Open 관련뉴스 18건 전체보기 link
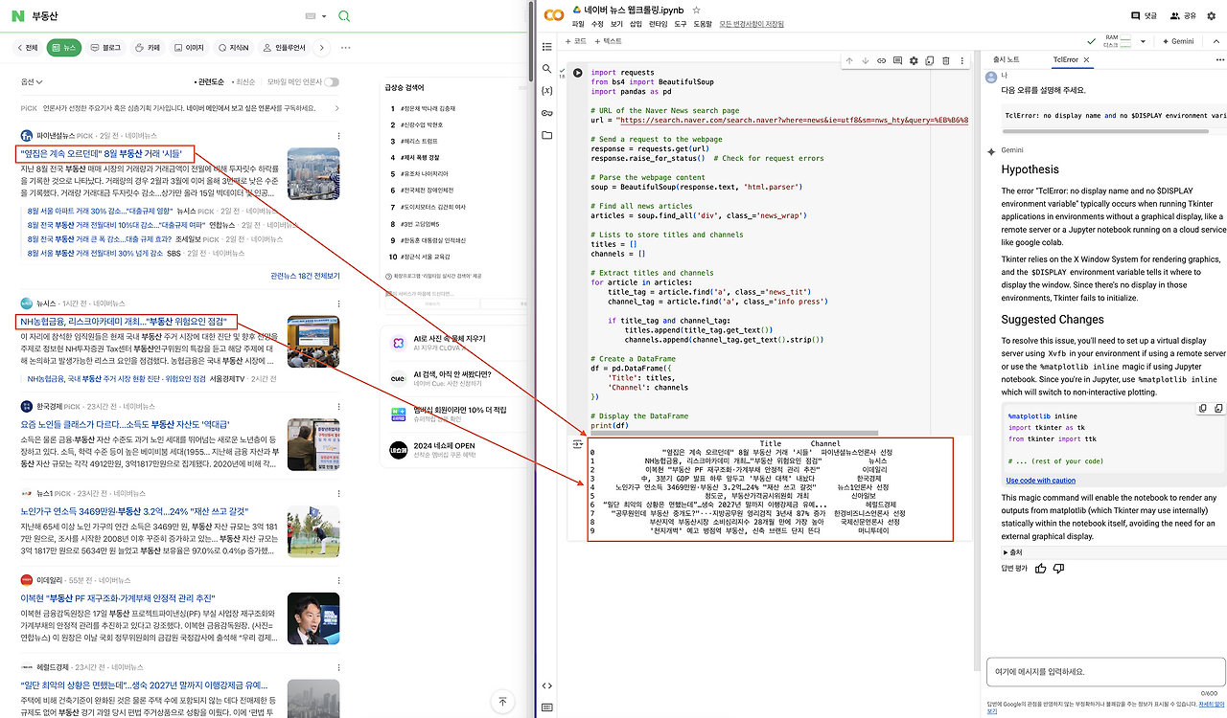Viewport: 1227px width, 718px height. (x=305, y=276)
